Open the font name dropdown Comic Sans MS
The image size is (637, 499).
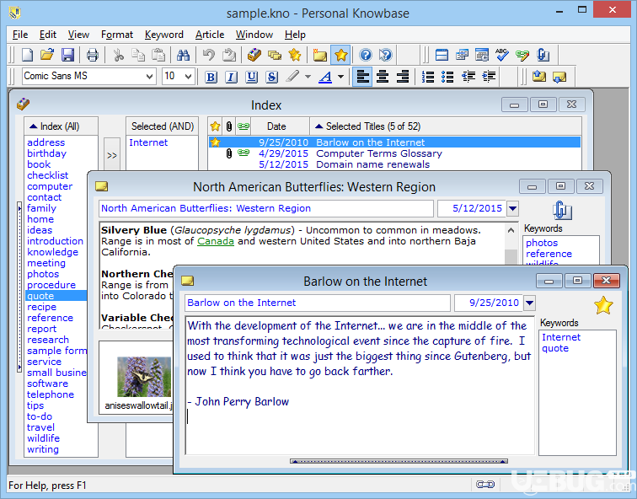click(x=149, y=77)
